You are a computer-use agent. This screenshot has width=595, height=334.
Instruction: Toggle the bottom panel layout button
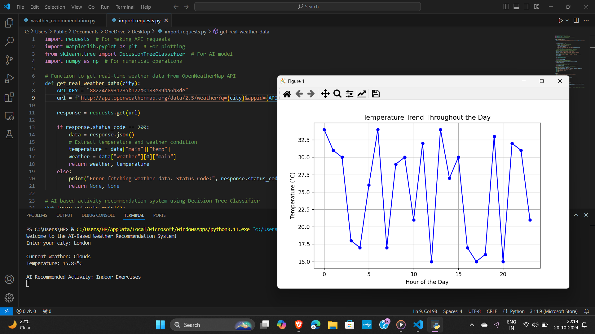point(516,7)
